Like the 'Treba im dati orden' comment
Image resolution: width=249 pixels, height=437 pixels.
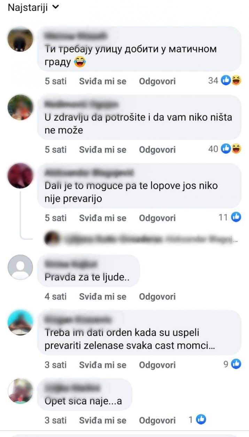click(103, 365)
